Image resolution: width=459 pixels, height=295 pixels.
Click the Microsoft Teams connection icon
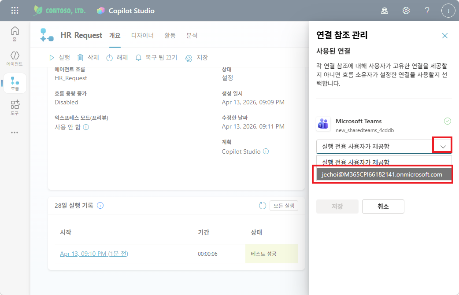[x=323, y=124]
